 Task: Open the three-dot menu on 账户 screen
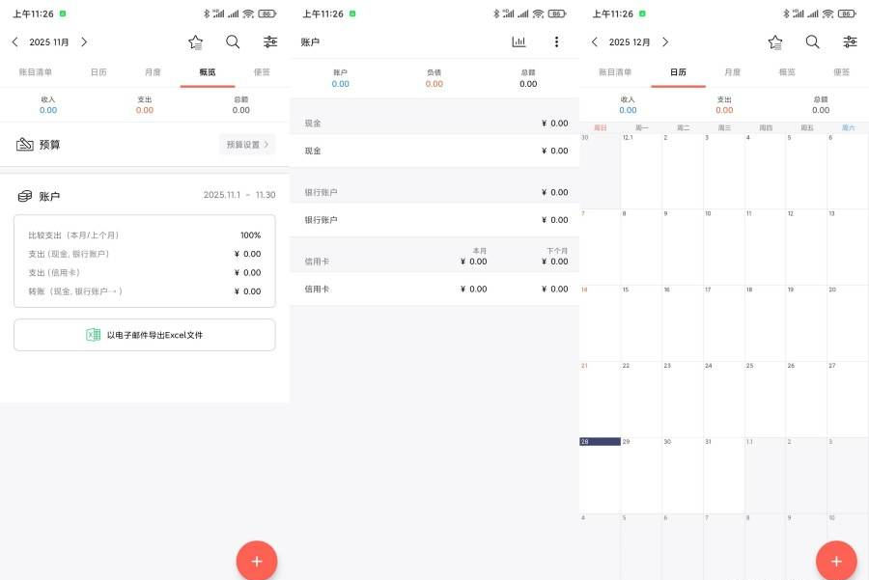(556, 42)
